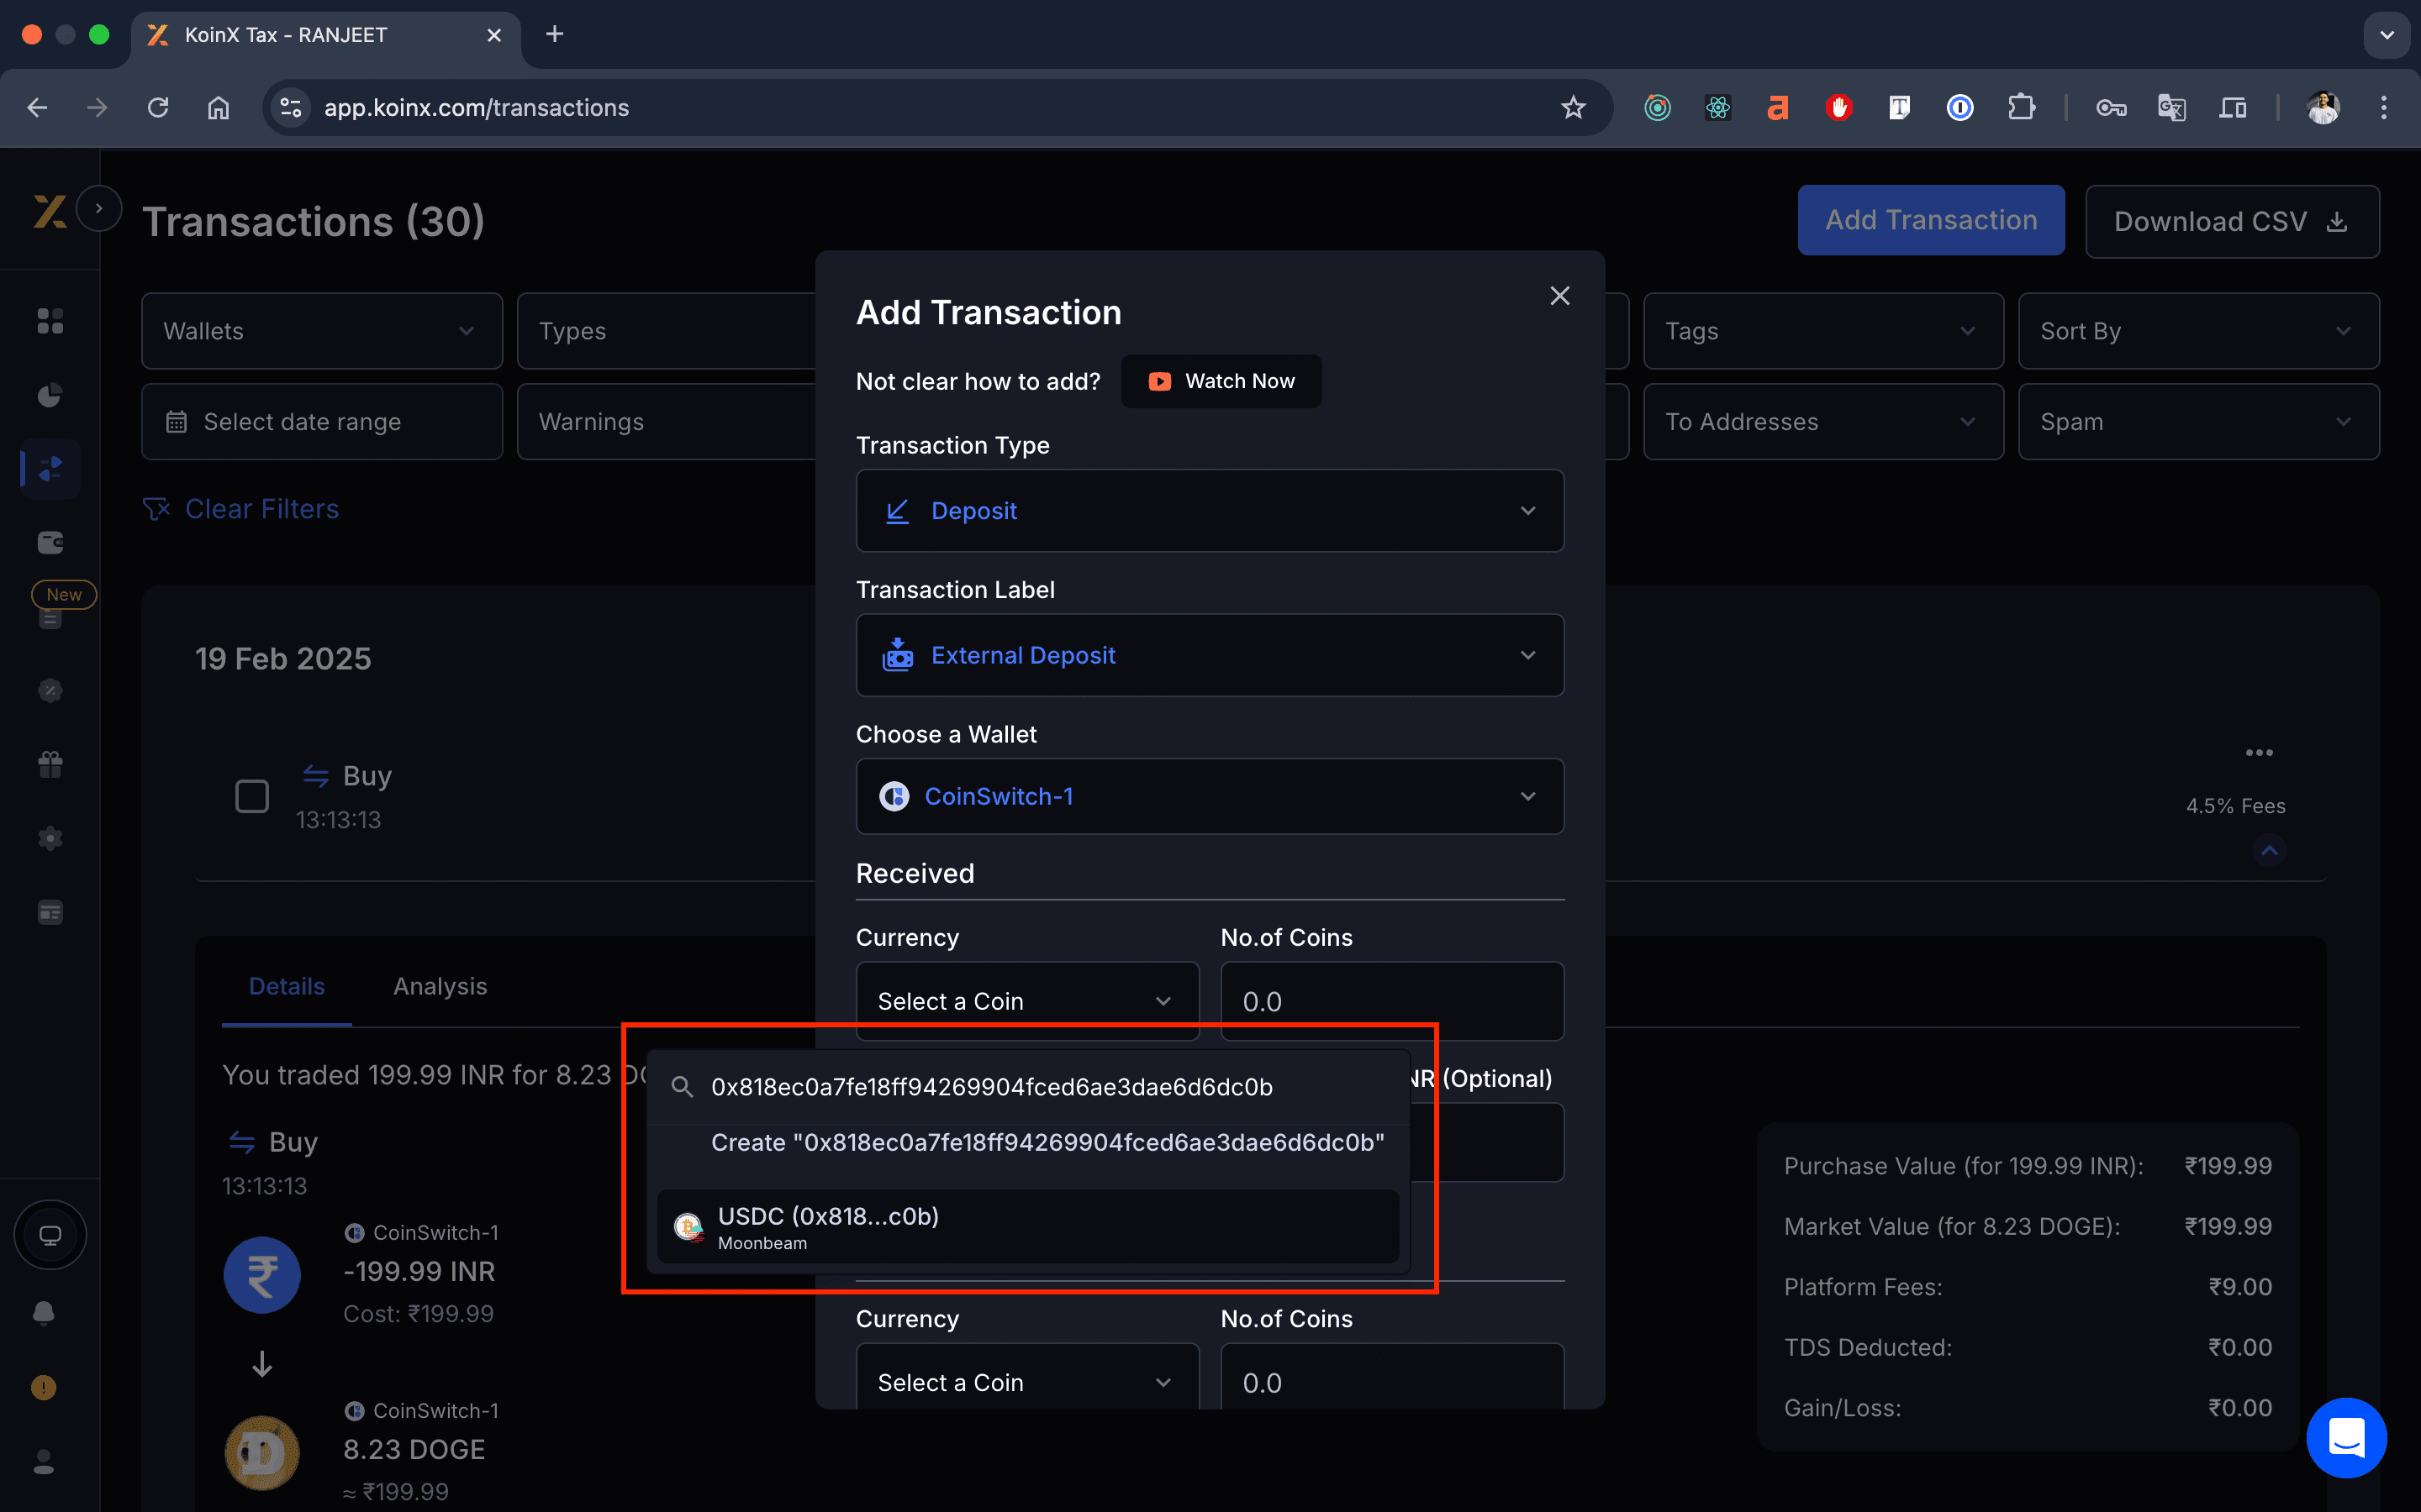2421x1512 pixels.
Task: Open the Transaction Type Deposit dropdown
Action: (1210, 511)
